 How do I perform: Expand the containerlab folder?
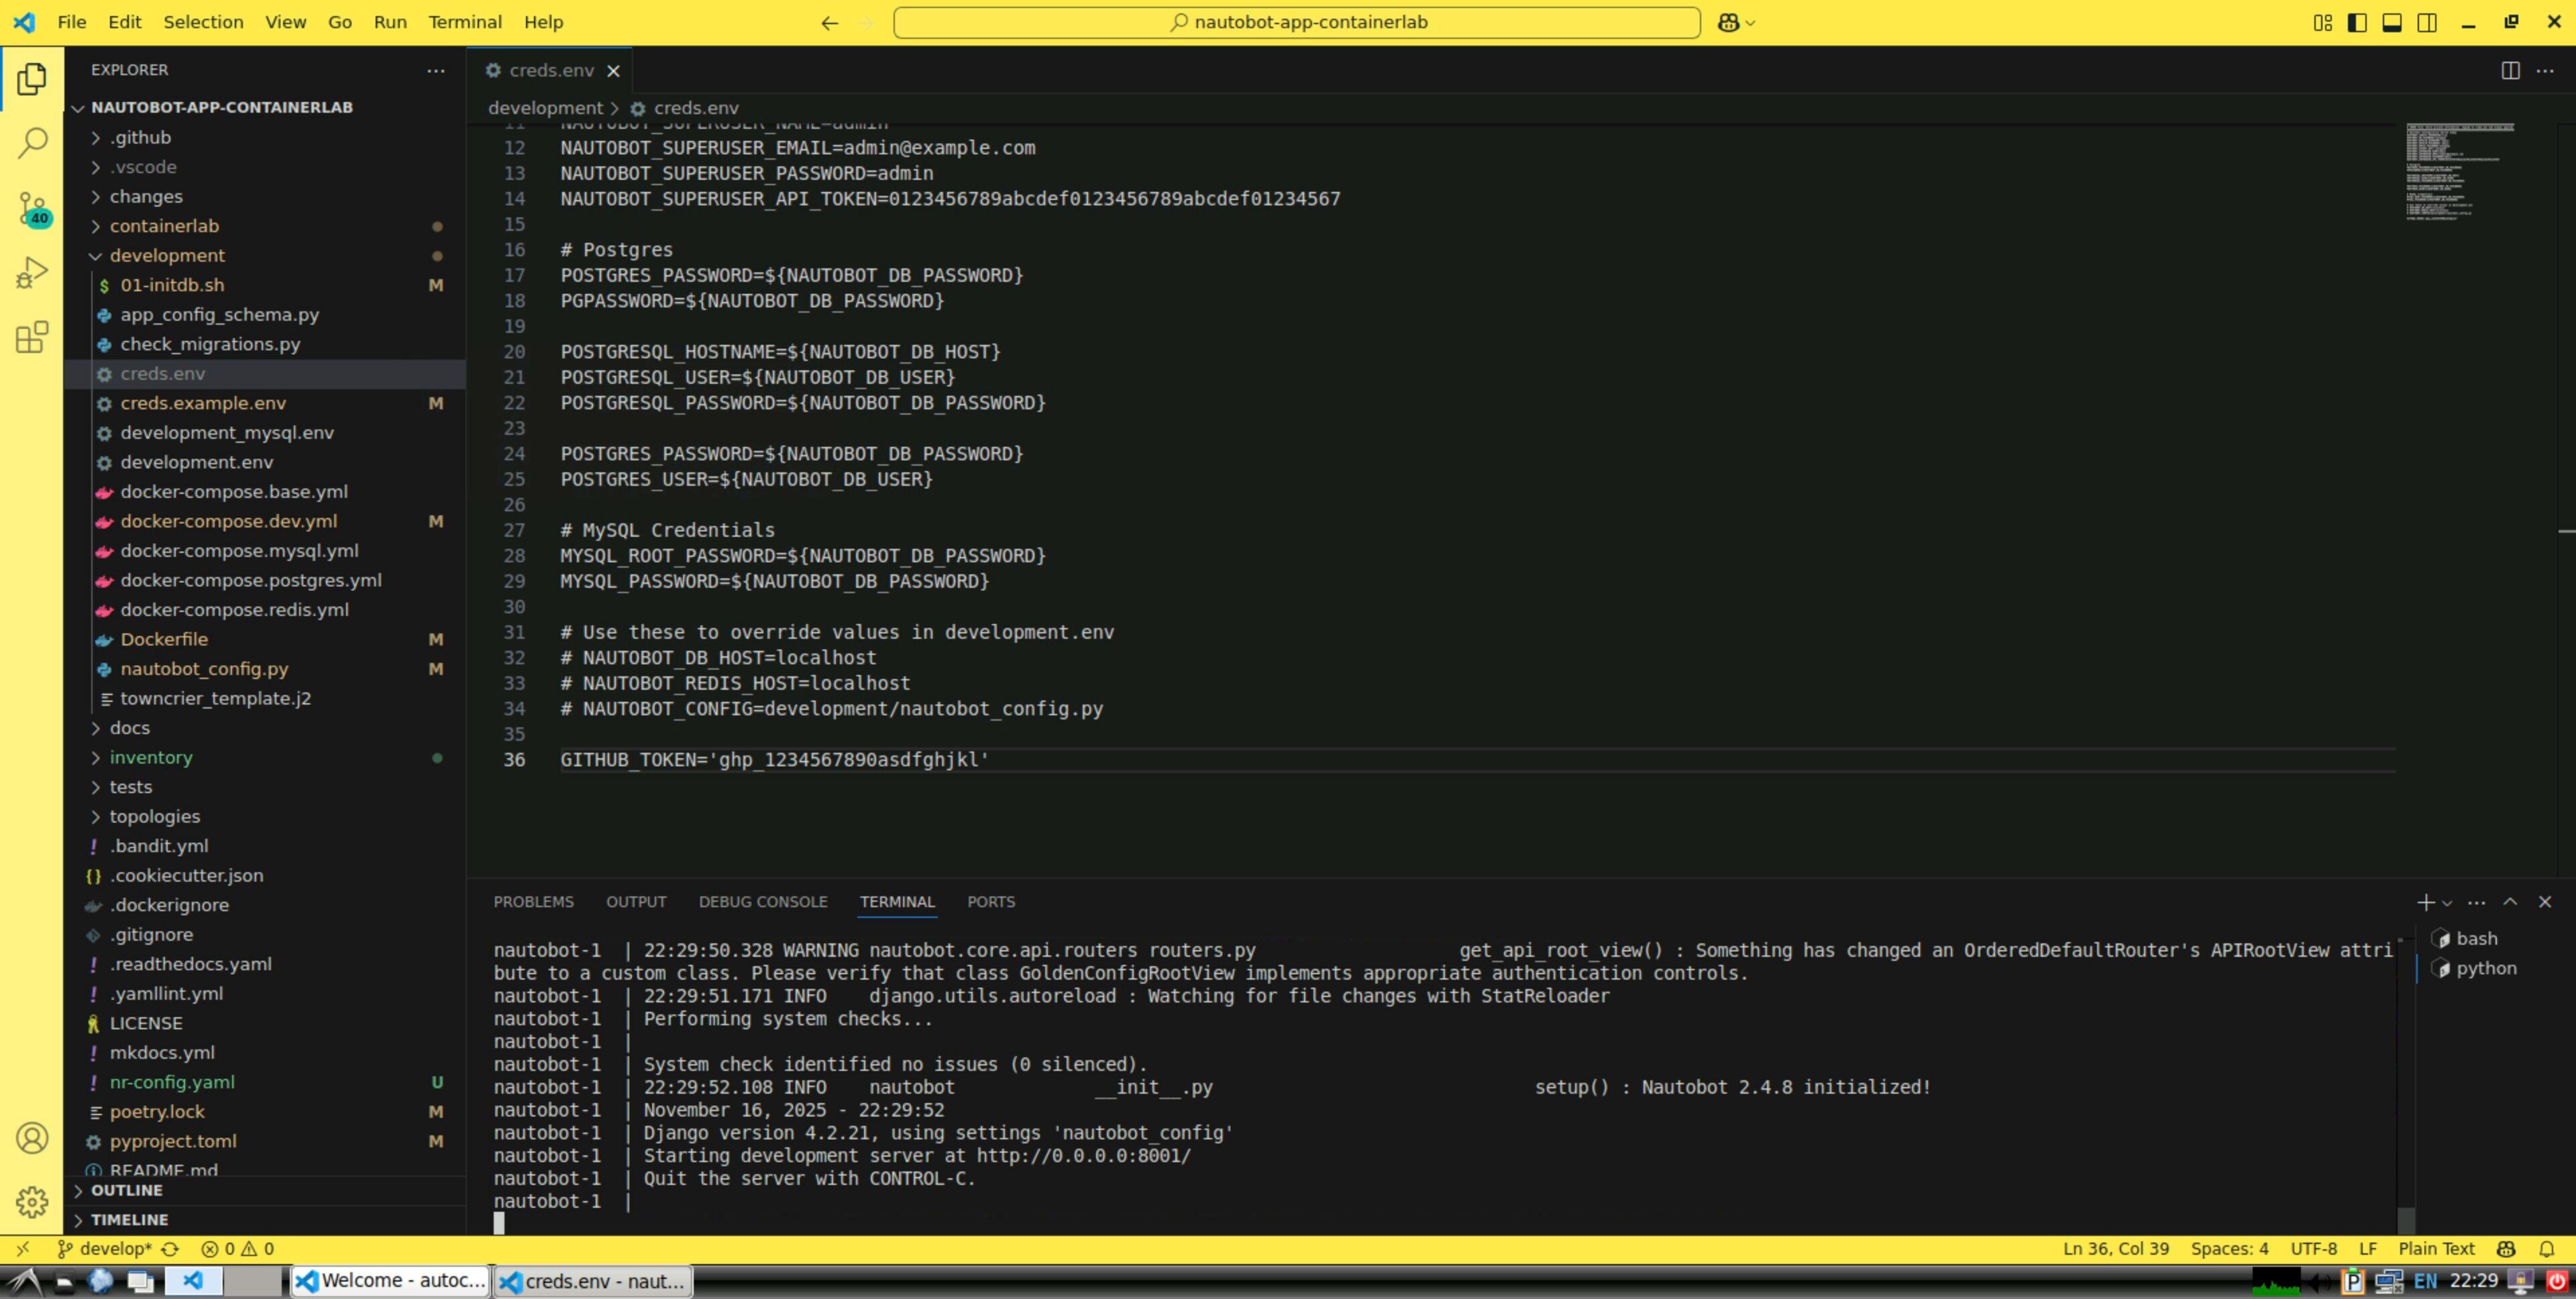pos(164,226)
